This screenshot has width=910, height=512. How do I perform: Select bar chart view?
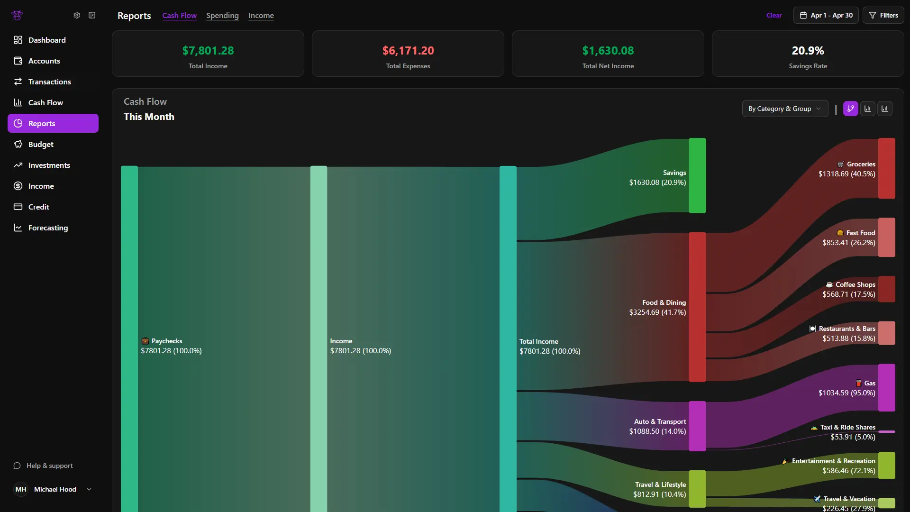[x=868, y=109]
